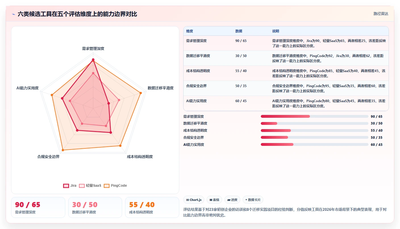Click the 成本结构透明度 progress bar
The image size is (400, 229).
(x=314, y=131)
